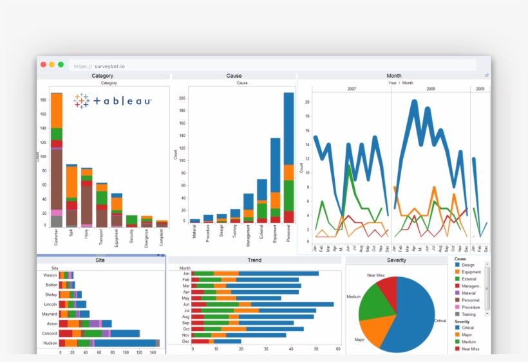The image size is (528, 362).
Task: Click the Spill axis label in Category chart
Action: click(71, 232)
